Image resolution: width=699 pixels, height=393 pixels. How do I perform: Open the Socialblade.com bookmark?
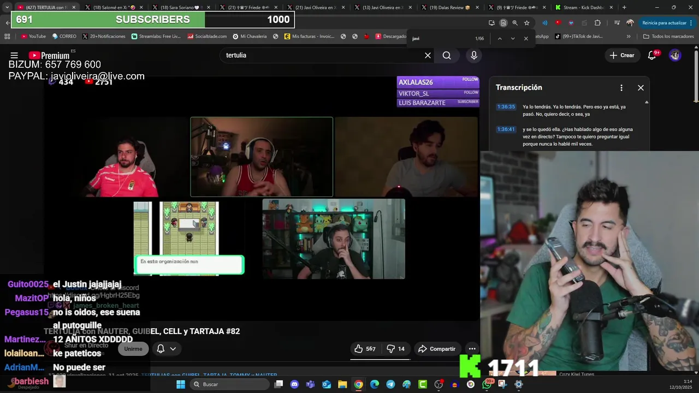207,37
